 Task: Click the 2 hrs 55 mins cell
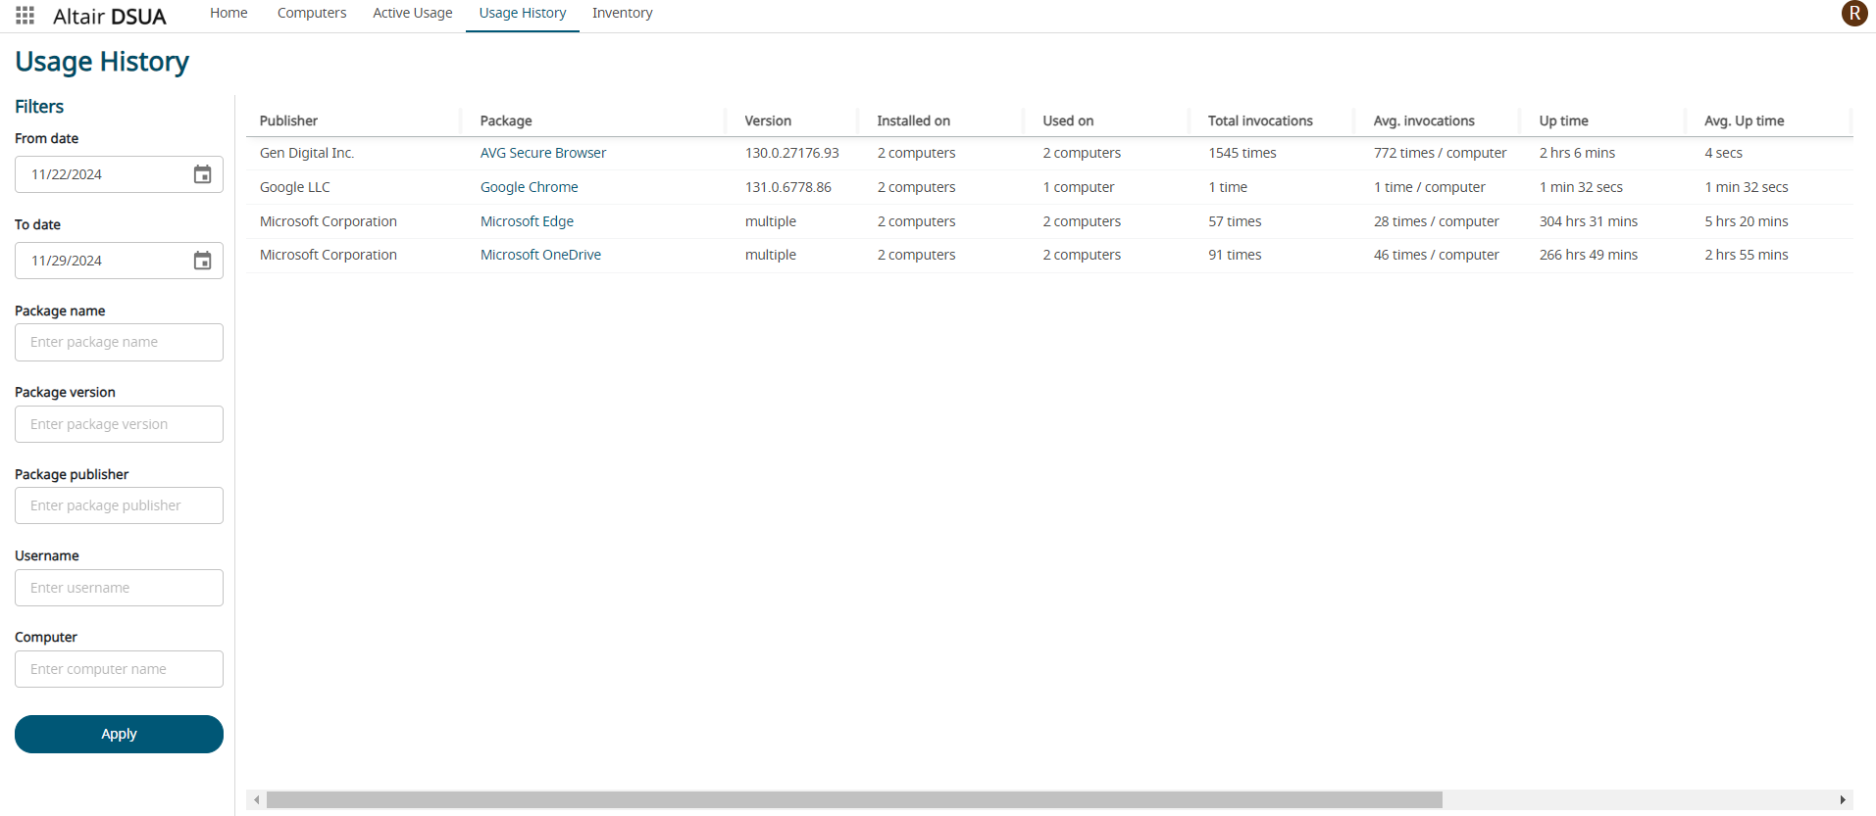[x=1747, y=256]
